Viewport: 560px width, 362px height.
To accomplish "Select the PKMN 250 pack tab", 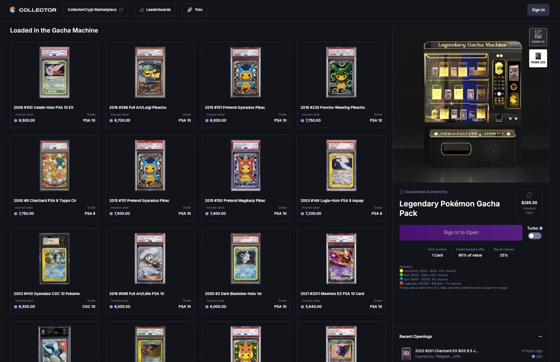I will tap(538, 58).
